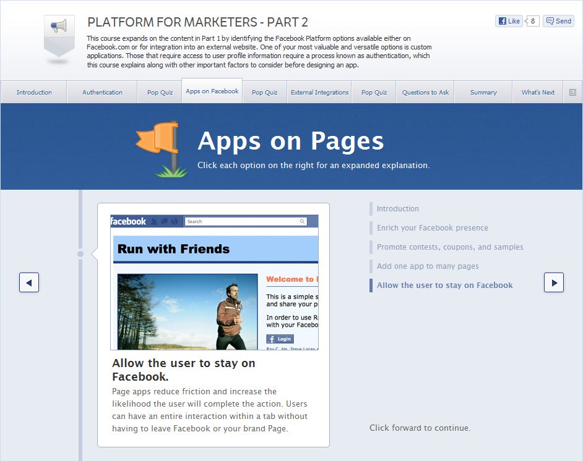583x461 pixels.
Task: Click the 'Click forward to continue.' text
Action: 420,428
